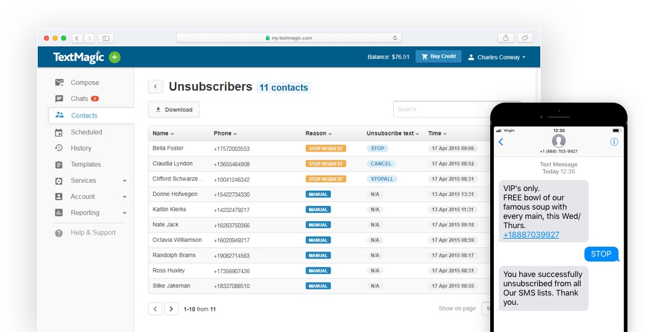Click the STOPALL unsubscribe text tag
646x332 pixels.
tap(382, 179)
